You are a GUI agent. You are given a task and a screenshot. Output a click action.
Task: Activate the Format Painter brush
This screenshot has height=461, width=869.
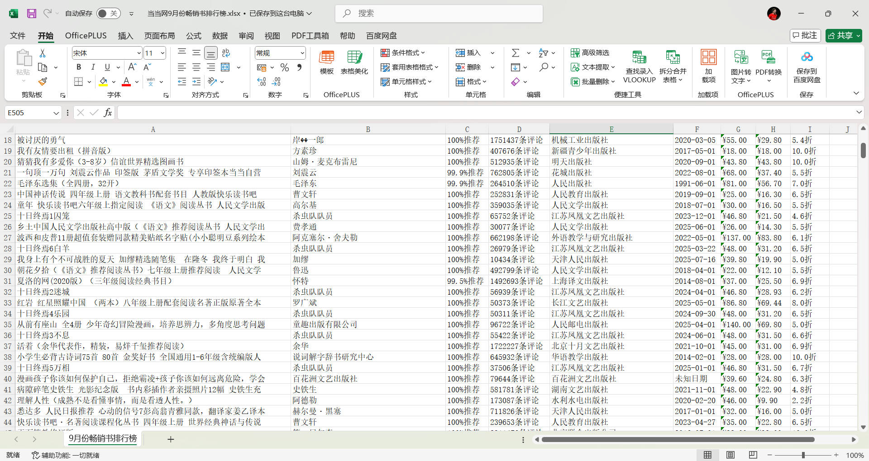43,82
